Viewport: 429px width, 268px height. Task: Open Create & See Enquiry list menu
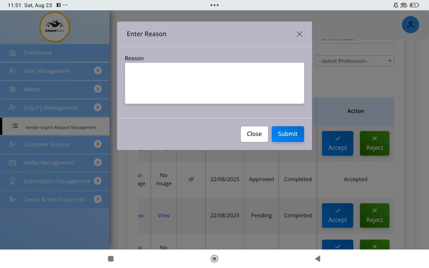[54, 199]
